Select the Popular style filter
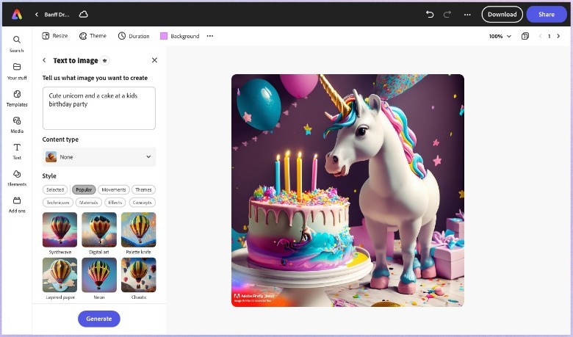 pos(84,190)
